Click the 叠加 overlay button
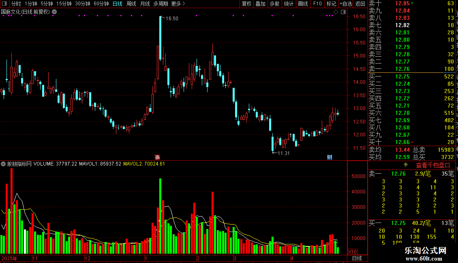Image resolution: width=458 pixels, height=263 pixels. coord(260,4)
